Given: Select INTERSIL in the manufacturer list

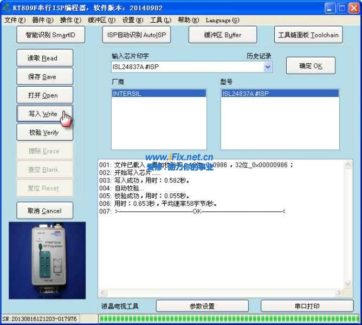Looking at the screenshot, I should [158, 93].
